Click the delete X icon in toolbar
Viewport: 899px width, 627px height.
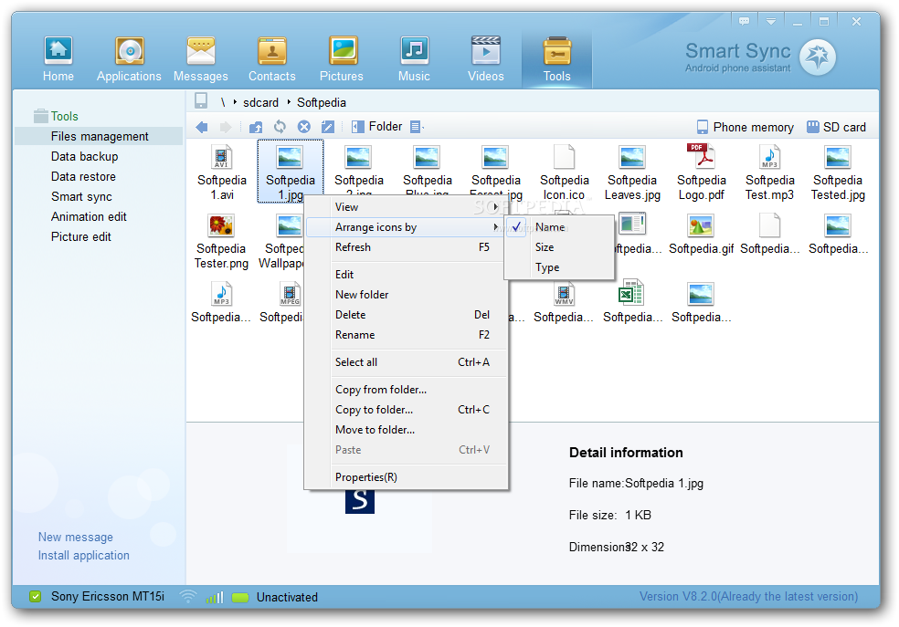coord(304,127)
